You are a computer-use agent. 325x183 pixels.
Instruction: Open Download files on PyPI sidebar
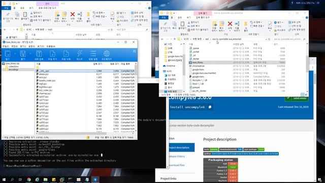177,165
